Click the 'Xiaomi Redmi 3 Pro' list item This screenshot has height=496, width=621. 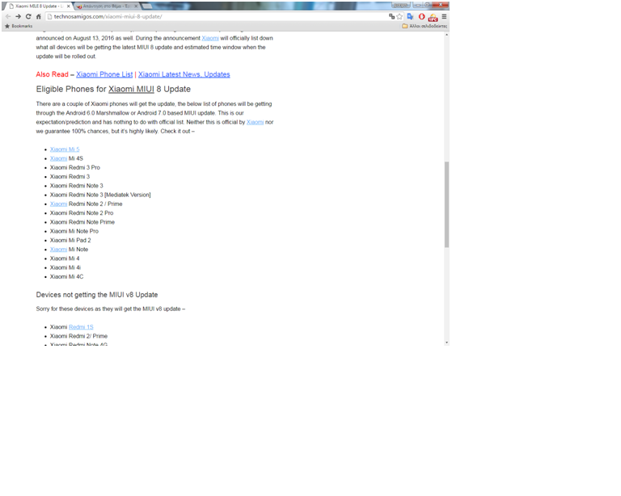click(75, 168)
